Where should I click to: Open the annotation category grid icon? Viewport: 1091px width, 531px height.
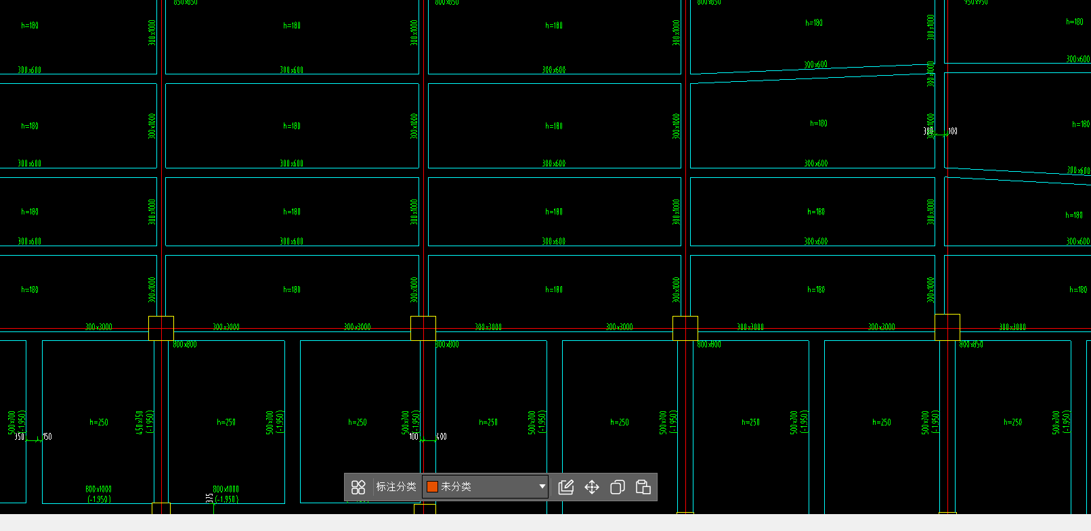point(358,487)
